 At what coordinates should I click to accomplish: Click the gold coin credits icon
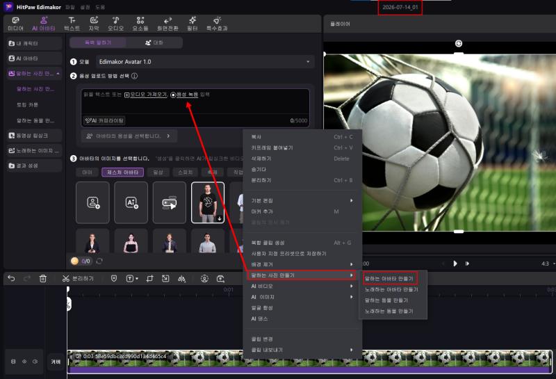tap(74, 261)
